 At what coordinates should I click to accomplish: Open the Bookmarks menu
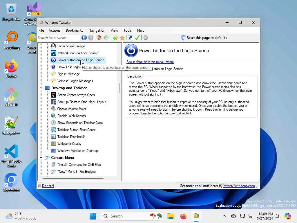click(74, 30)
